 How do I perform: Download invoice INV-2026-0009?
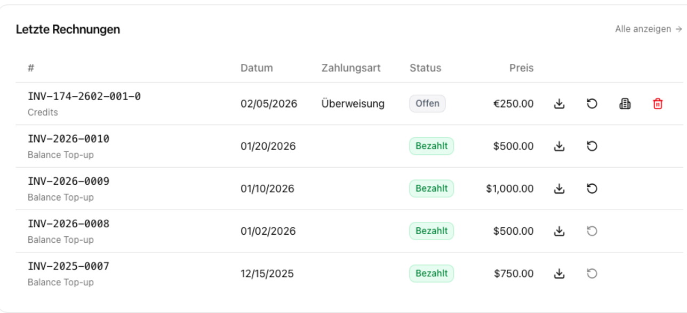tap(558, 188)
